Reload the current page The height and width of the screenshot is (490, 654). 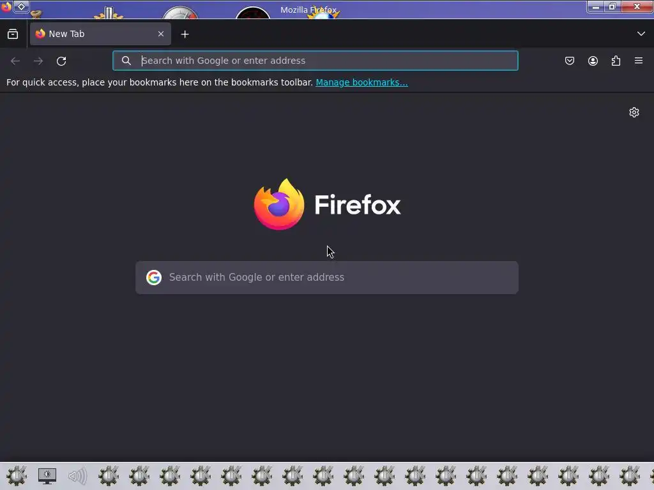61,61
